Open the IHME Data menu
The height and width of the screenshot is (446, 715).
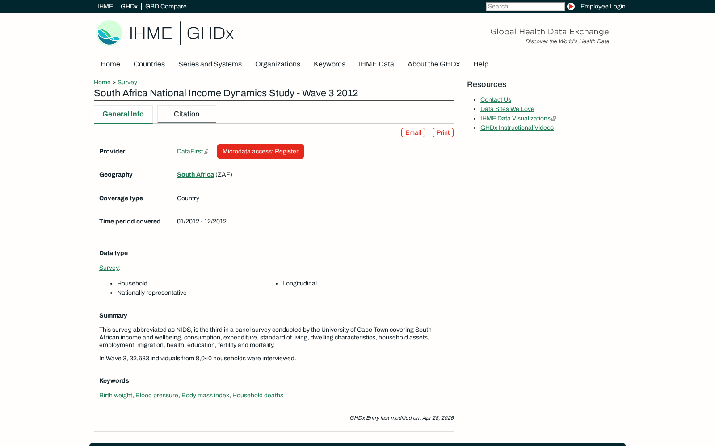[376, 64]
